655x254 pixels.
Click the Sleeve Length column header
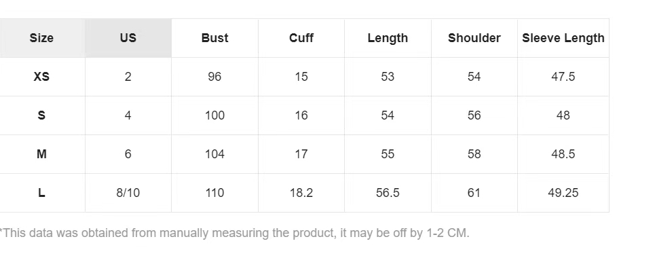pos(563,38)
